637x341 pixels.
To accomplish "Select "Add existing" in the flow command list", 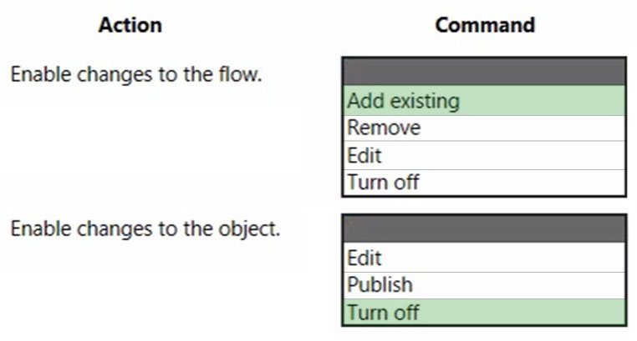I will coord(484,100).
